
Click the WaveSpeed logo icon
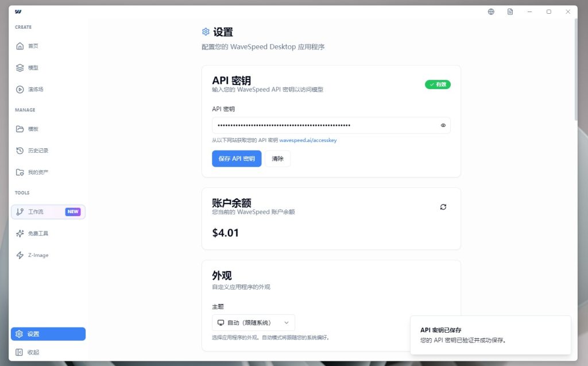18,11
